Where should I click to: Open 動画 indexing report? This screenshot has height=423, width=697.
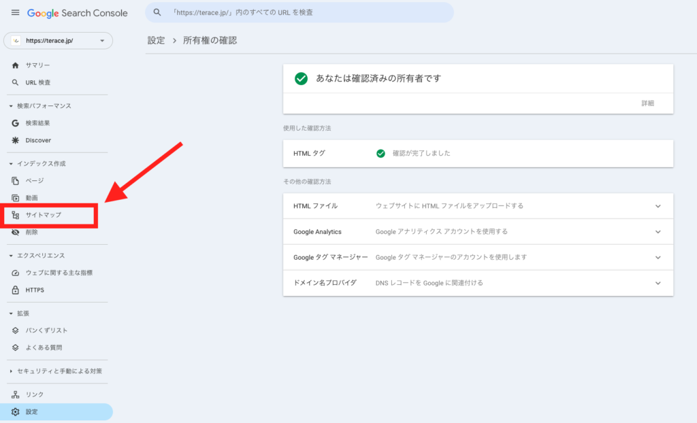(31, 198)
